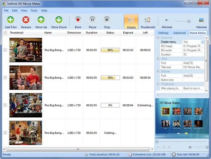211x159 pixels.
Task: Stop the conversion with Stop icon
Action: [x=107, y=20]
